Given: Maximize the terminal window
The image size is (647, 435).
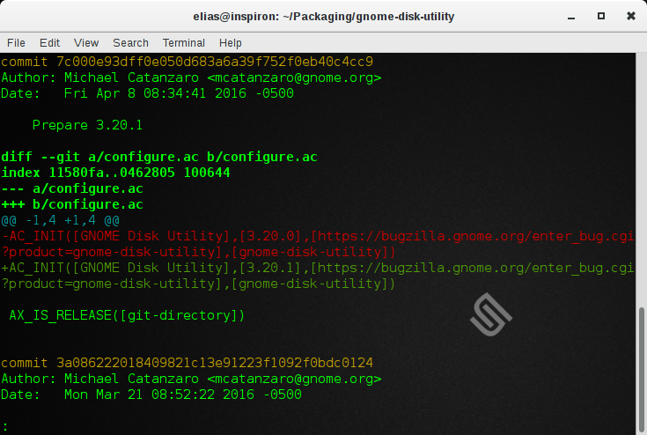Looking at the screenshot, I should 600,16.
